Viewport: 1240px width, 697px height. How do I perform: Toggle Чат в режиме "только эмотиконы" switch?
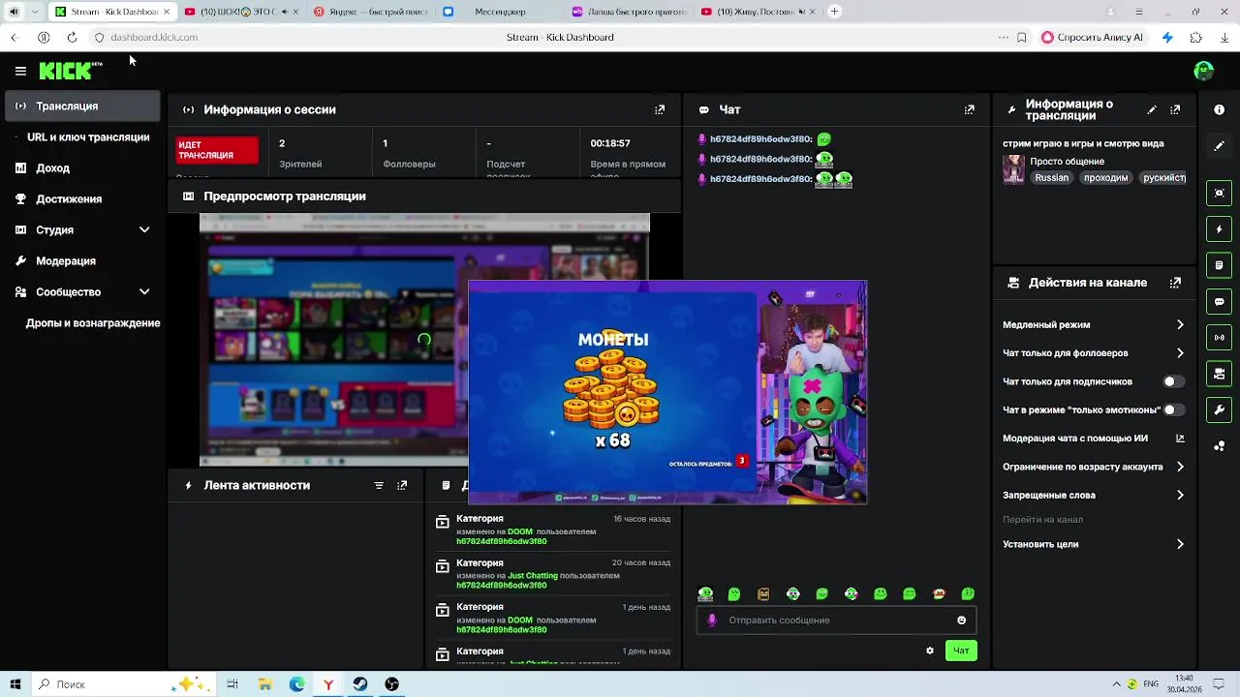pyautogui.click(x=1173, y=410)
